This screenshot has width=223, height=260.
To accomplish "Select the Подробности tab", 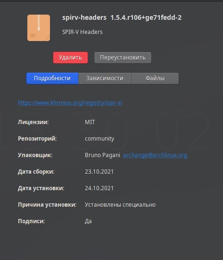I will click(x=52, y=78).
